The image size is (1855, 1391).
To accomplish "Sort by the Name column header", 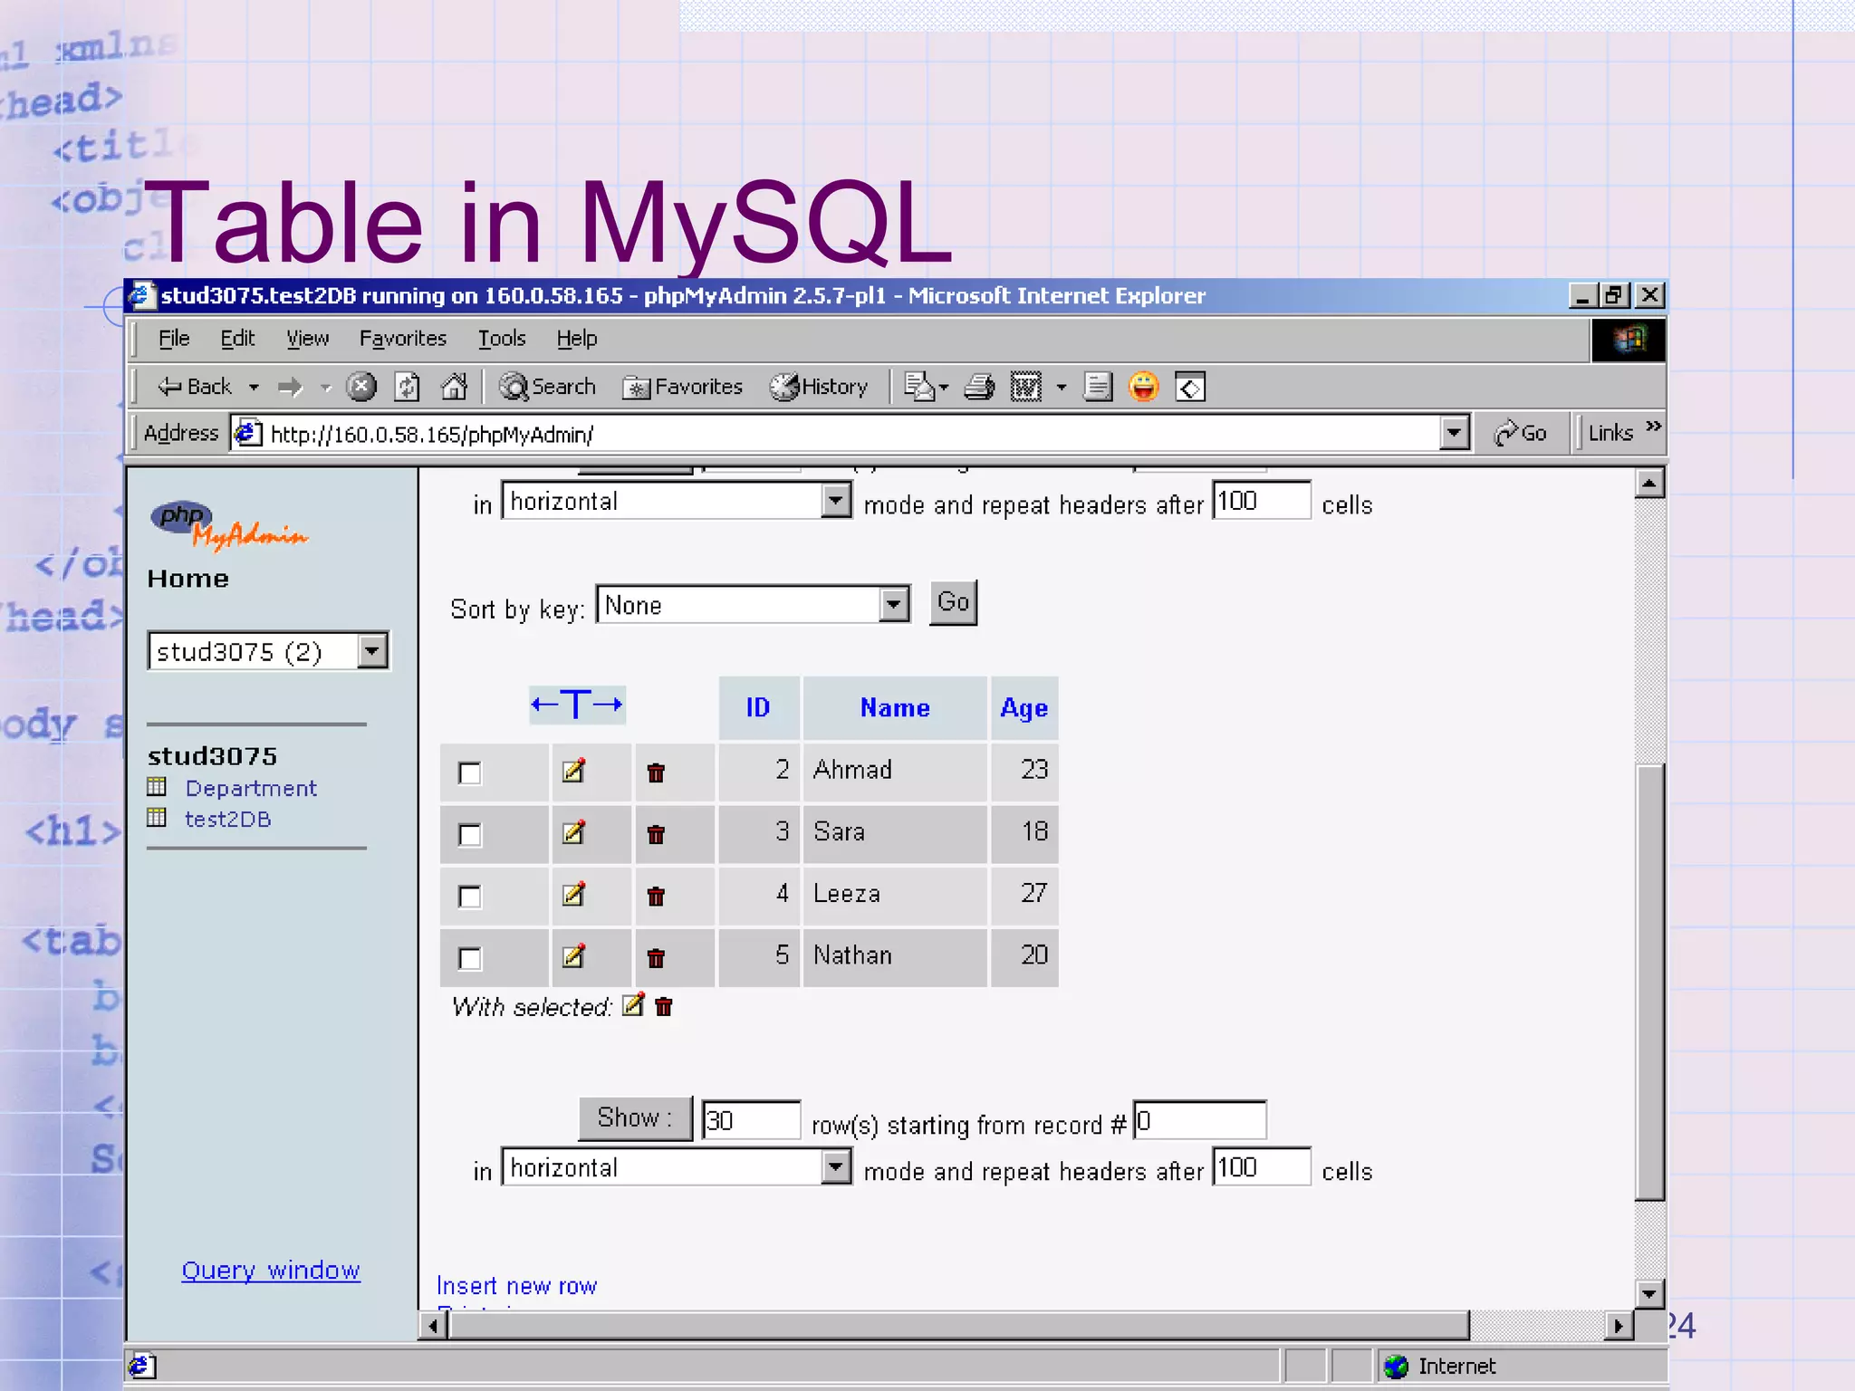I will click(x=895, y=708).
